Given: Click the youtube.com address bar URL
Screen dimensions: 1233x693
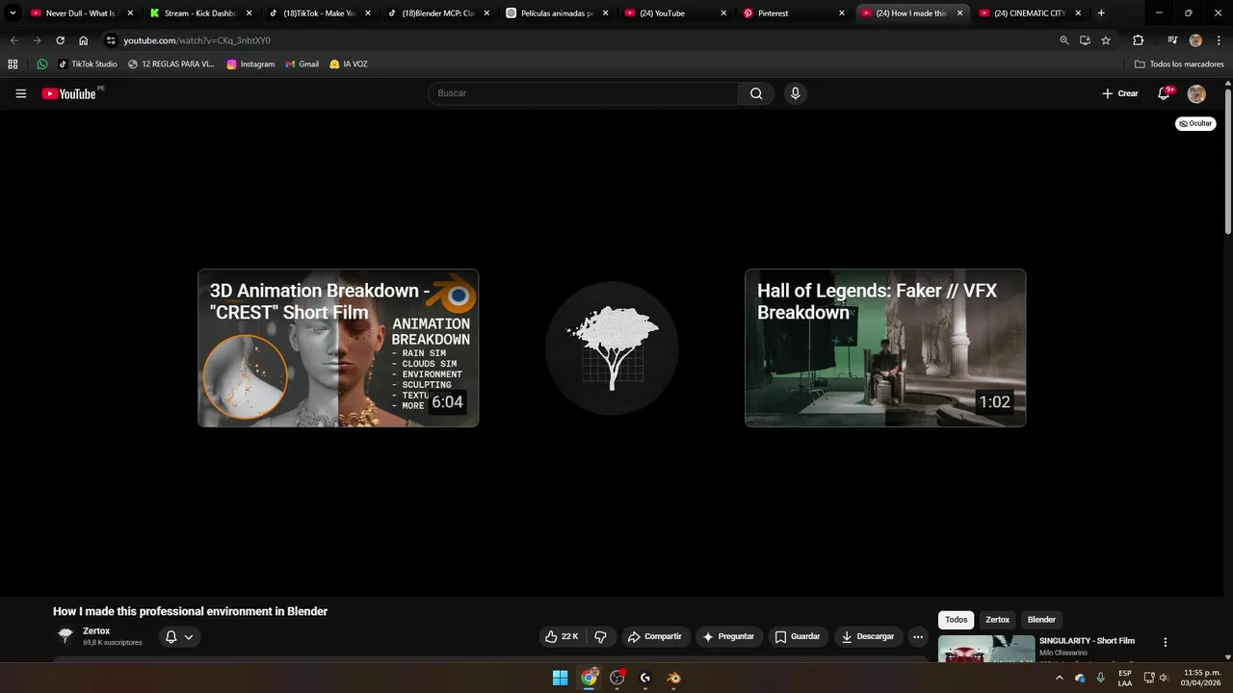Looking at the screenshot, I should (x=197, y=40).
